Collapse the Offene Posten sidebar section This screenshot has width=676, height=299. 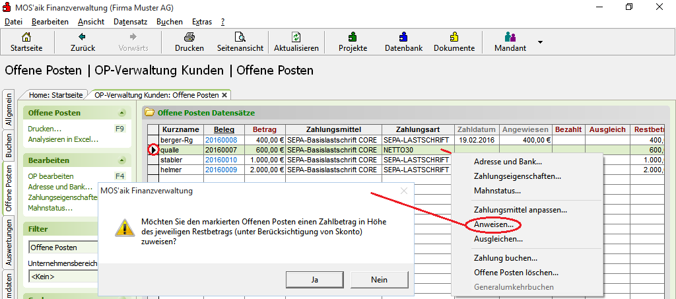pos(121,113)
